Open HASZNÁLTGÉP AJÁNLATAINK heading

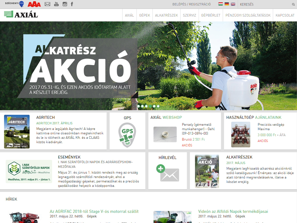coord(254,117)
